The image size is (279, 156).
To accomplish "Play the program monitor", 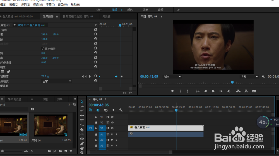I will (213, 91).
